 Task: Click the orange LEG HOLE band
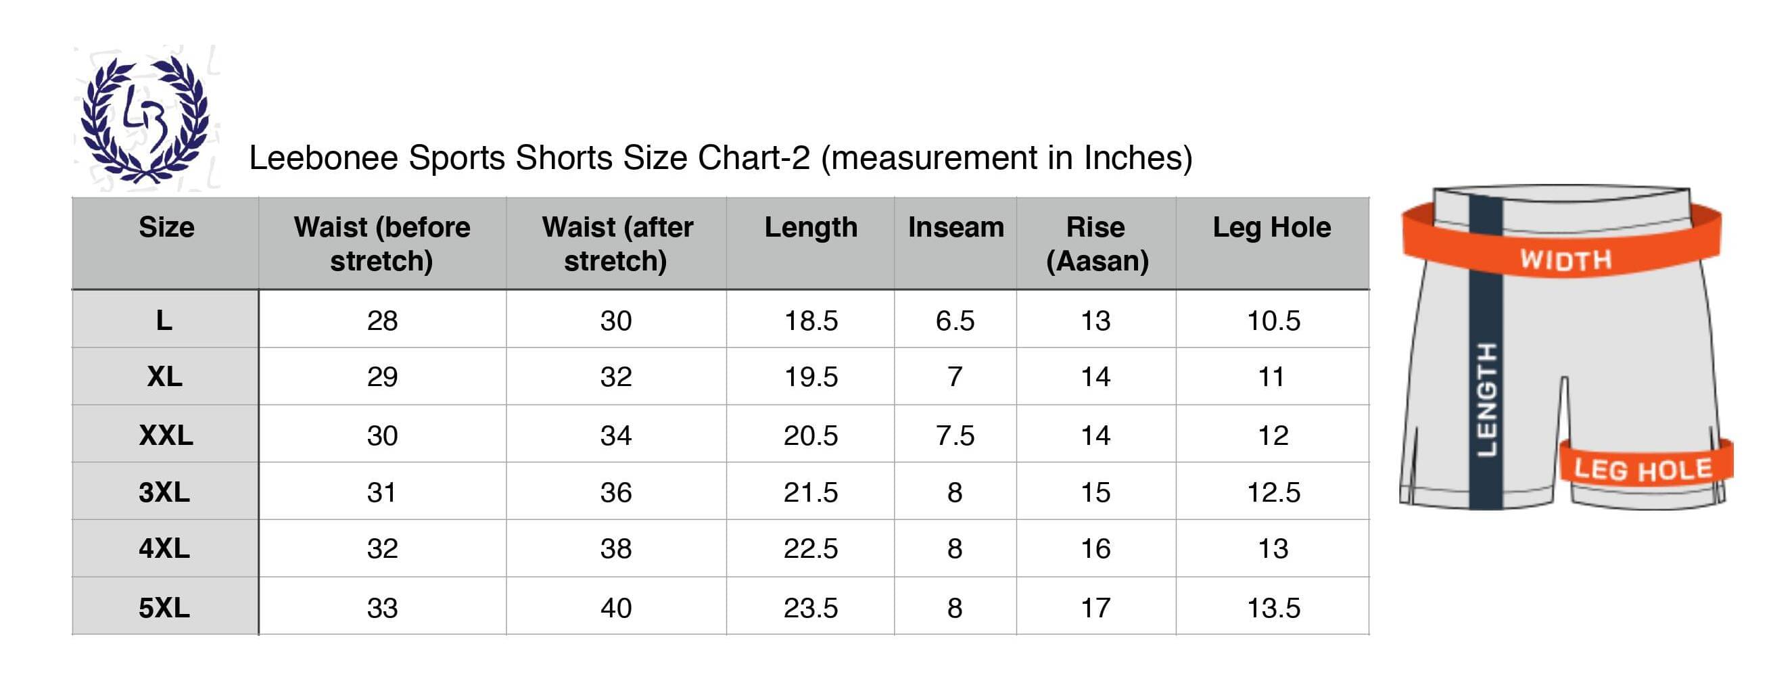pyautogui.click(x=1646, y=467)
